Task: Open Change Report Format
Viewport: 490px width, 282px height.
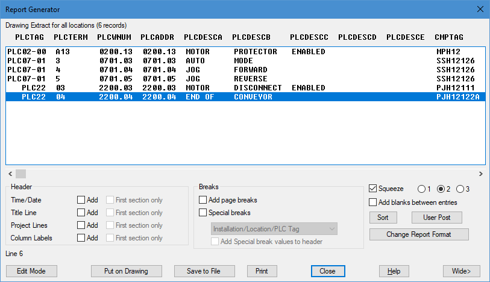Action: click(x=419, y=234)
